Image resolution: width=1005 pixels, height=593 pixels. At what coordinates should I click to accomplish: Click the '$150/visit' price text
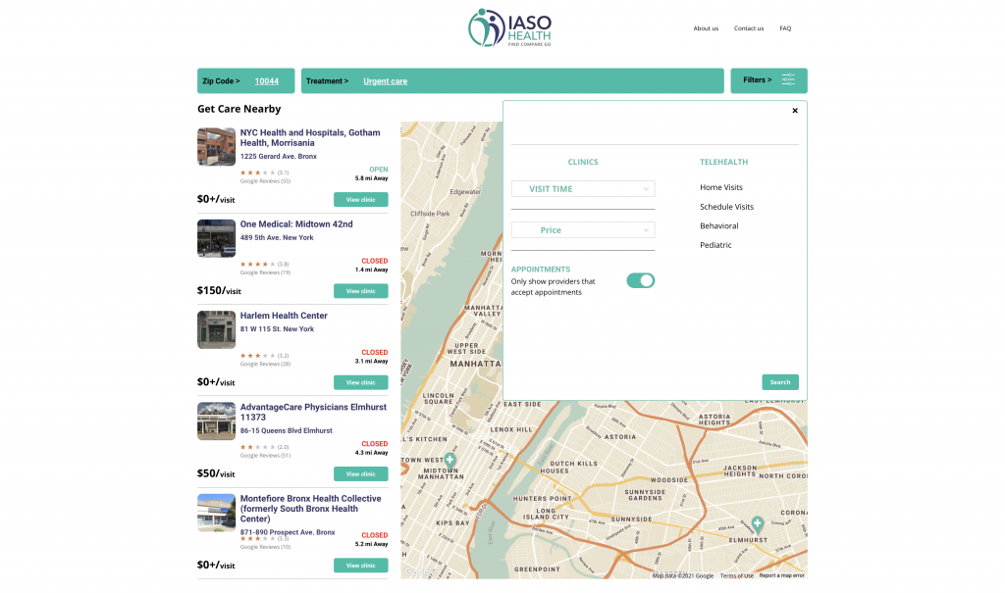tap(219, 291)
